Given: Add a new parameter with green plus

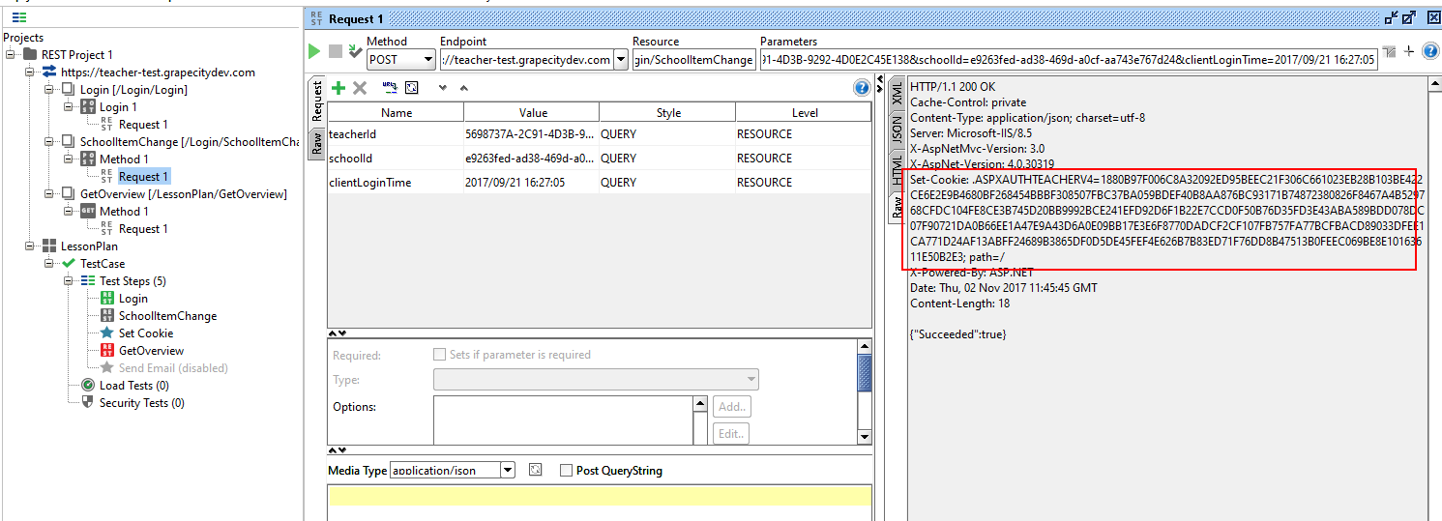Looking at the screenshot, I should point(338,88).
